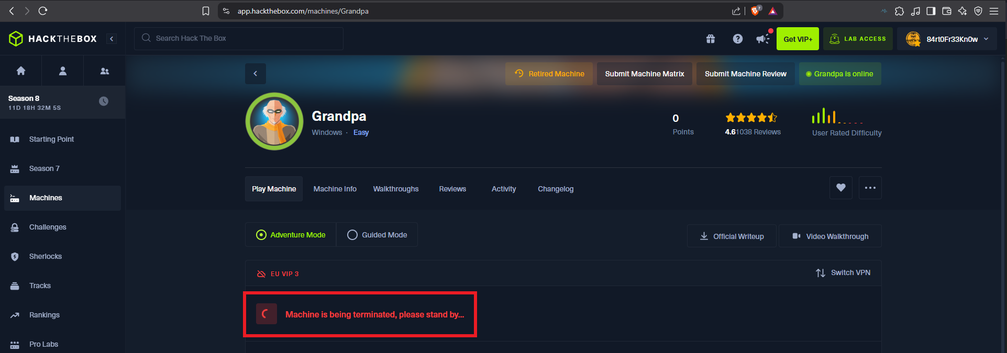Open the three-dot more options menu

[870, 188]
